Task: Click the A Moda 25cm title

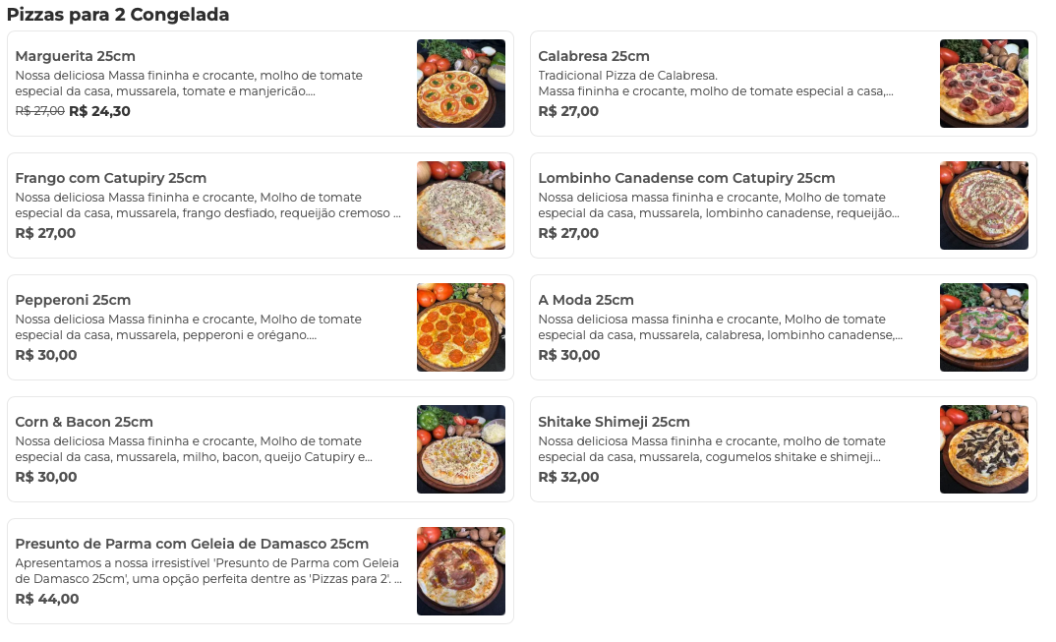Action: (x=586, y=300)
